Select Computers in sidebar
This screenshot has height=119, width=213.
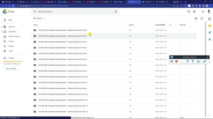click(13, 32)
